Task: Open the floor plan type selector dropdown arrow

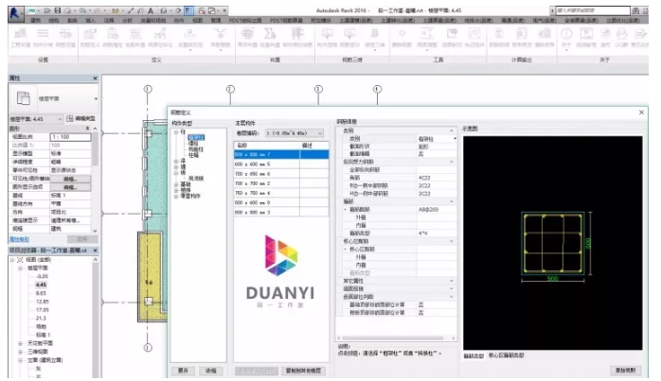Action: pos(96,98)
